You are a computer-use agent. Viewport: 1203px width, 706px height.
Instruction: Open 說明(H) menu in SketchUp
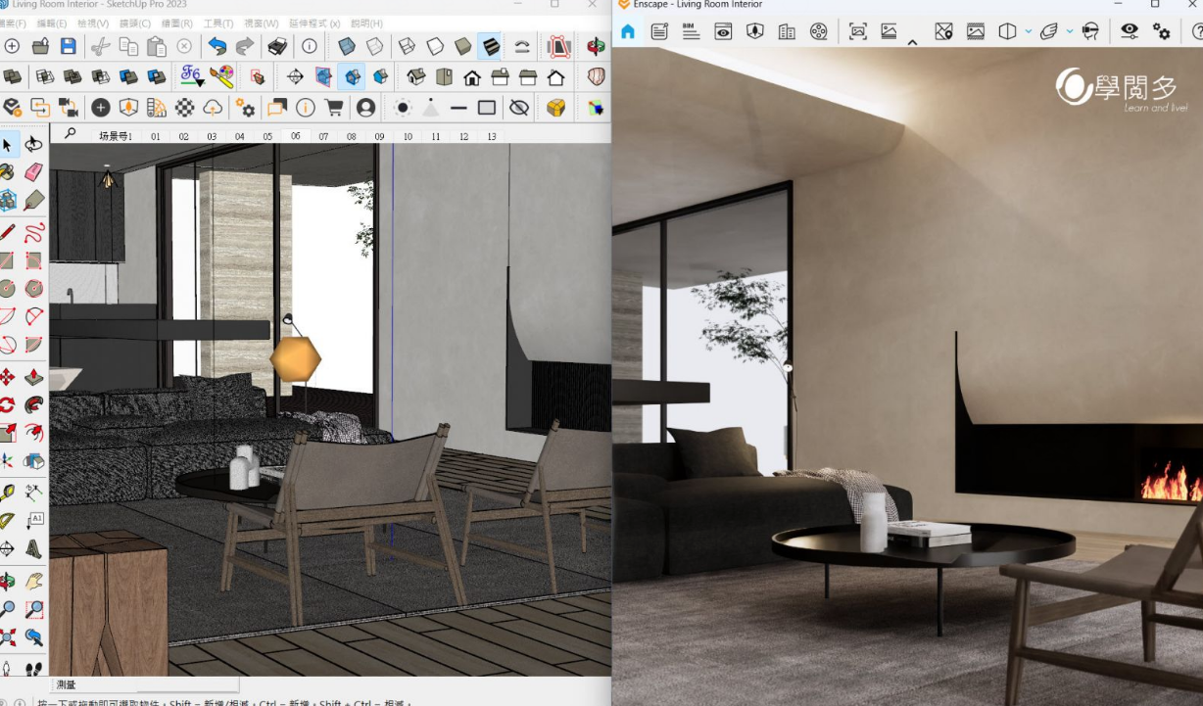pyautogui.click(x=366, y=24)
